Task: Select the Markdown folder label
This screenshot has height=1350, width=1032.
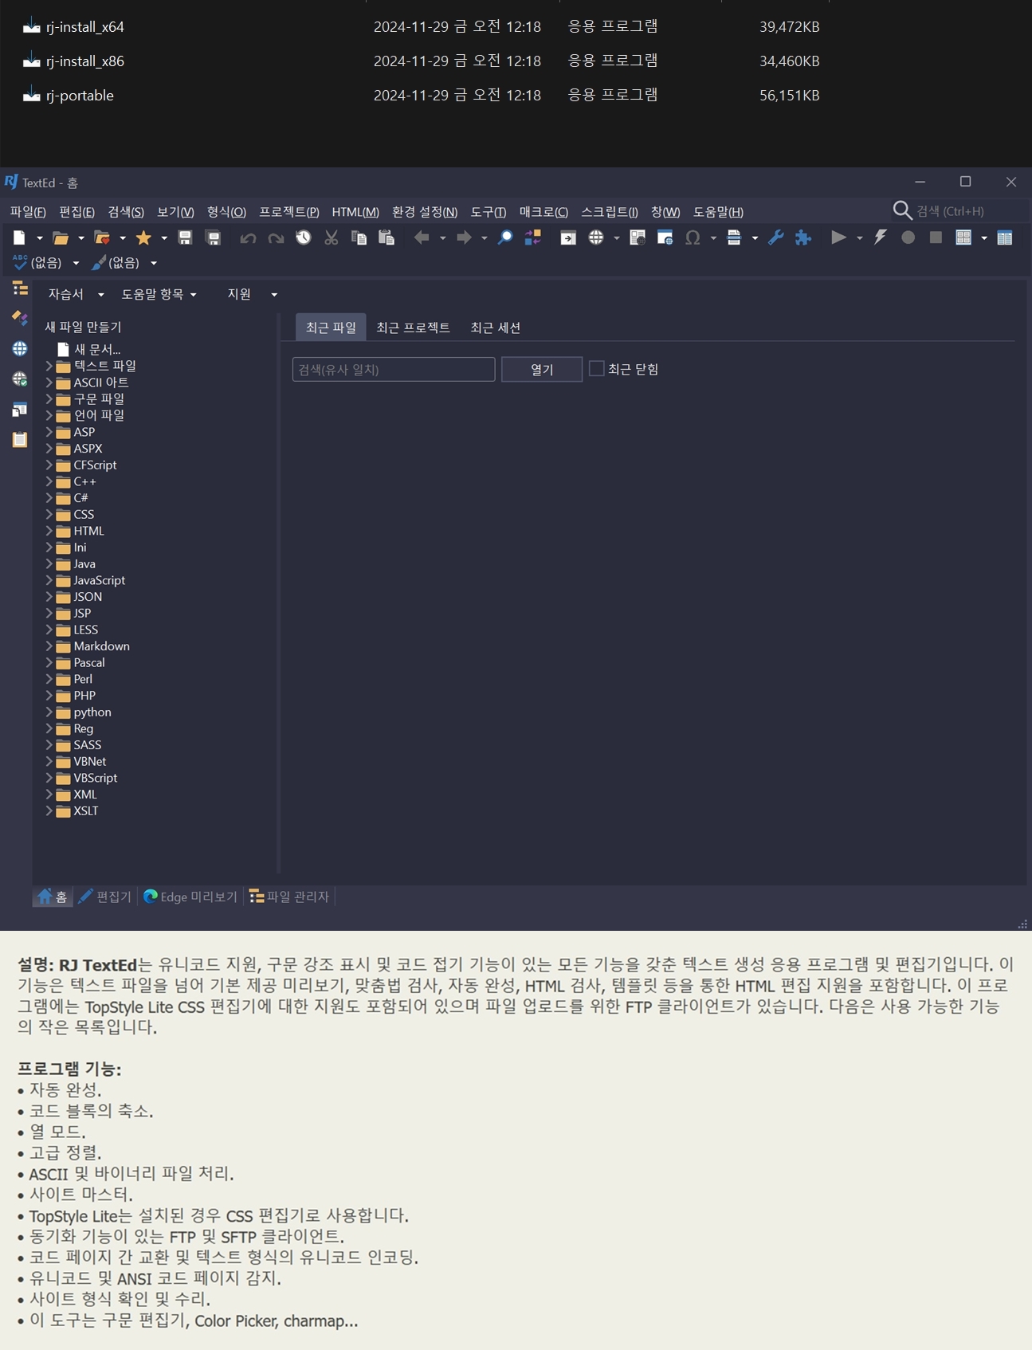Action: (102, 646)
